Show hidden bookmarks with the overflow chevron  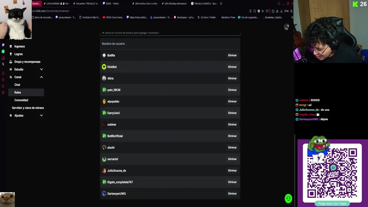[x=292, y=18]
